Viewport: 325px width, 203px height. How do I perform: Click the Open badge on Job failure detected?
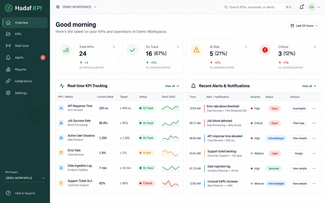point(274,123)
